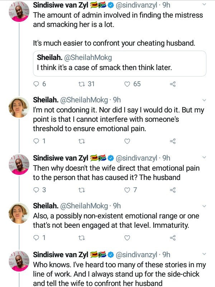Reply to the tweet with 3 replies
This screenshot has width=215, height=287.
(36, 190)
